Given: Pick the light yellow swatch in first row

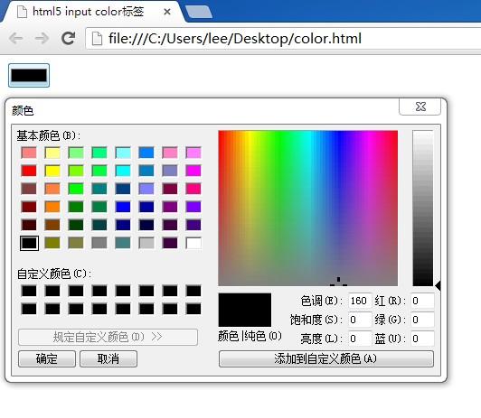Looking at the screenshot, I should click(52, 153).
